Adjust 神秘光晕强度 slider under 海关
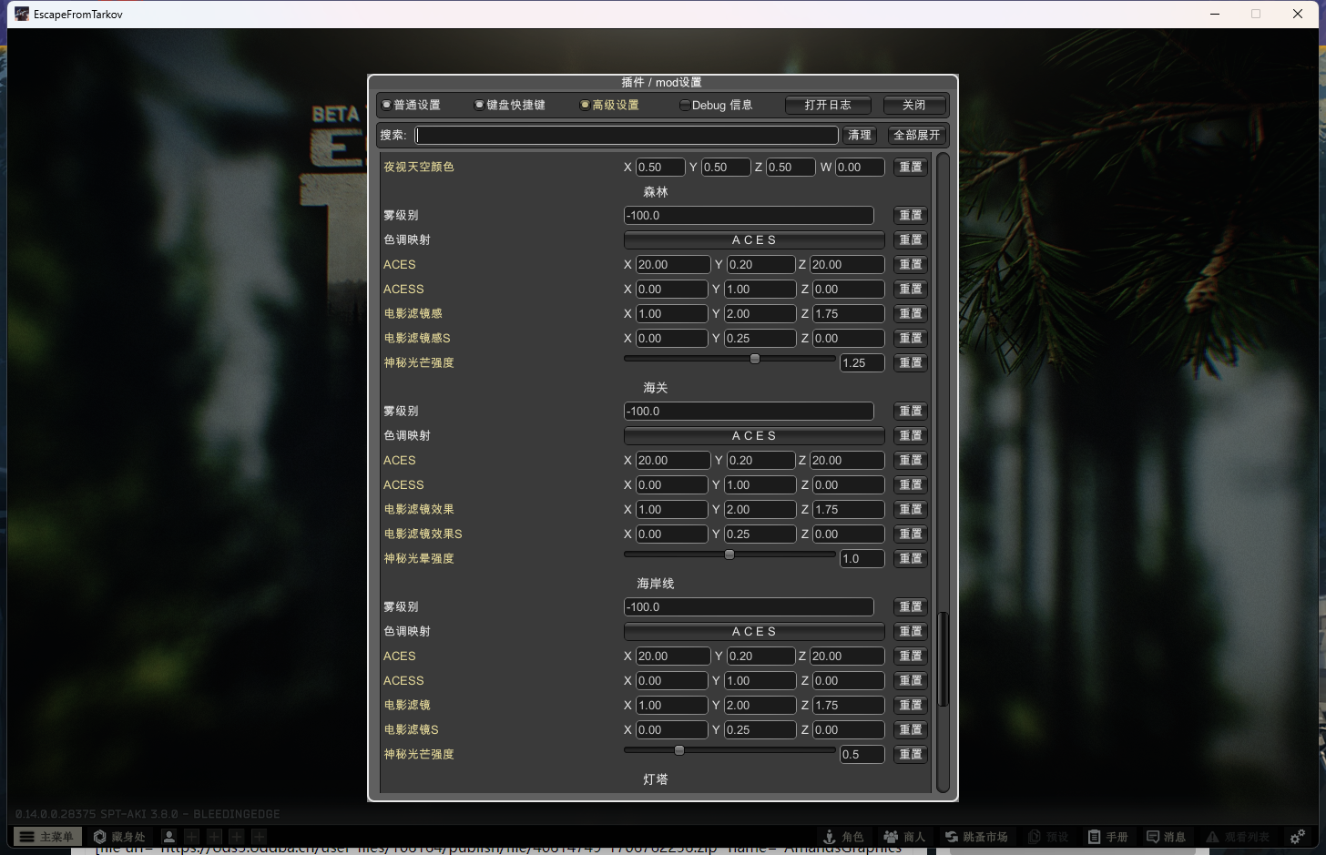 [x=729, y=555]
